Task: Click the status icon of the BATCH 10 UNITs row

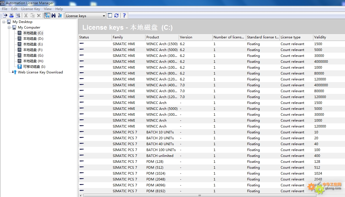Action: point(82,132)
